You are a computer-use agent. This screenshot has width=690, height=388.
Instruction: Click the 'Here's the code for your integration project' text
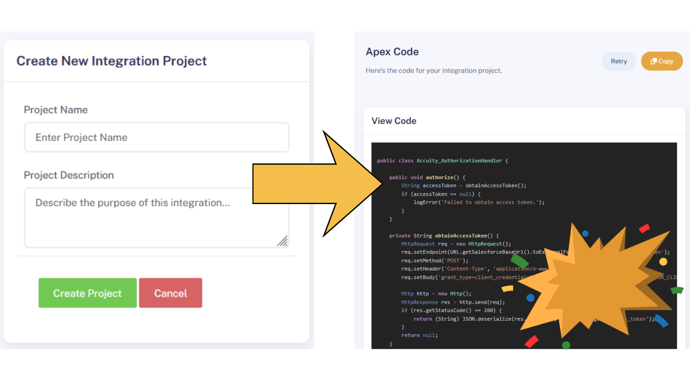point(434,71)
